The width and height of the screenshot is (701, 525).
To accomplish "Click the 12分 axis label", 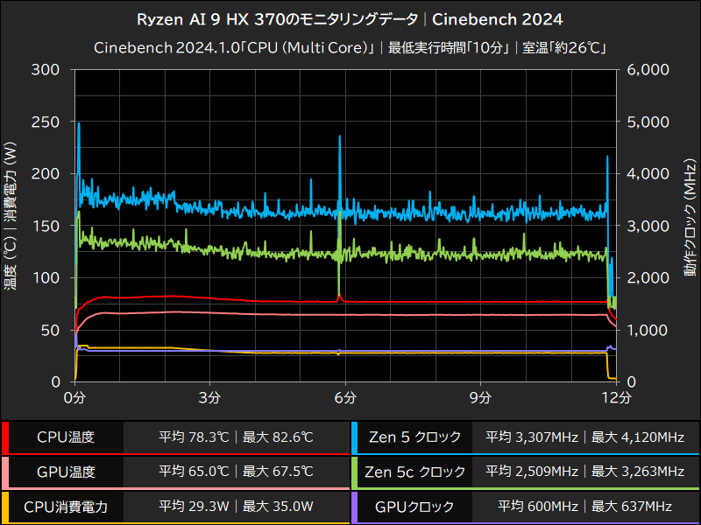I will click(x=616, y=398).
